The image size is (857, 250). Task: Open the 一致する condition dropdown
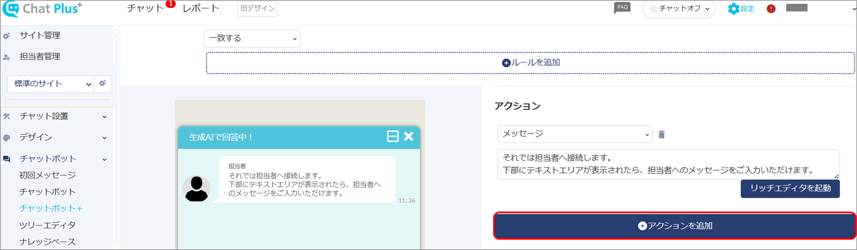252,39
